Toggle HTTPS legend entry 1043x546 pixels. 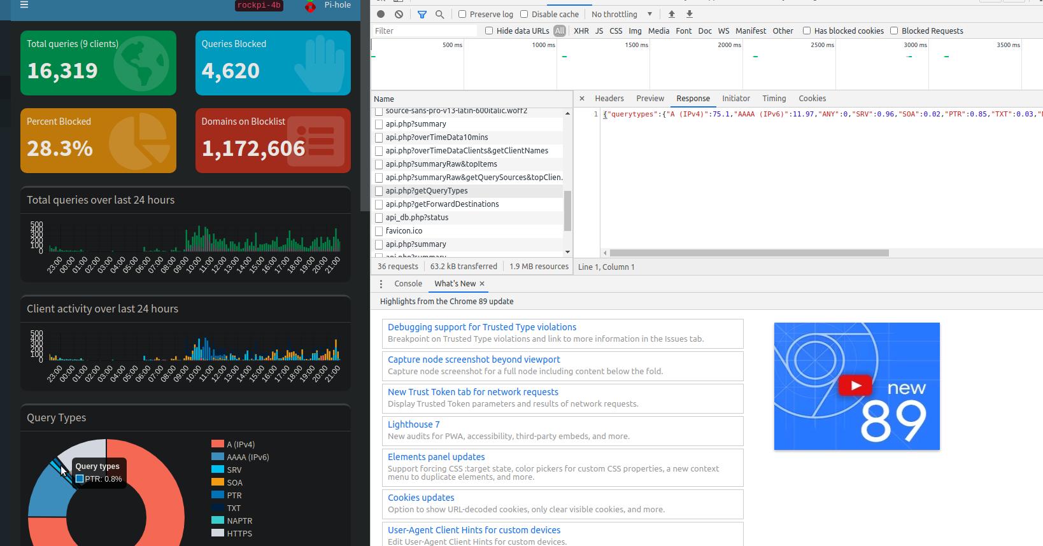click(232, 533)
